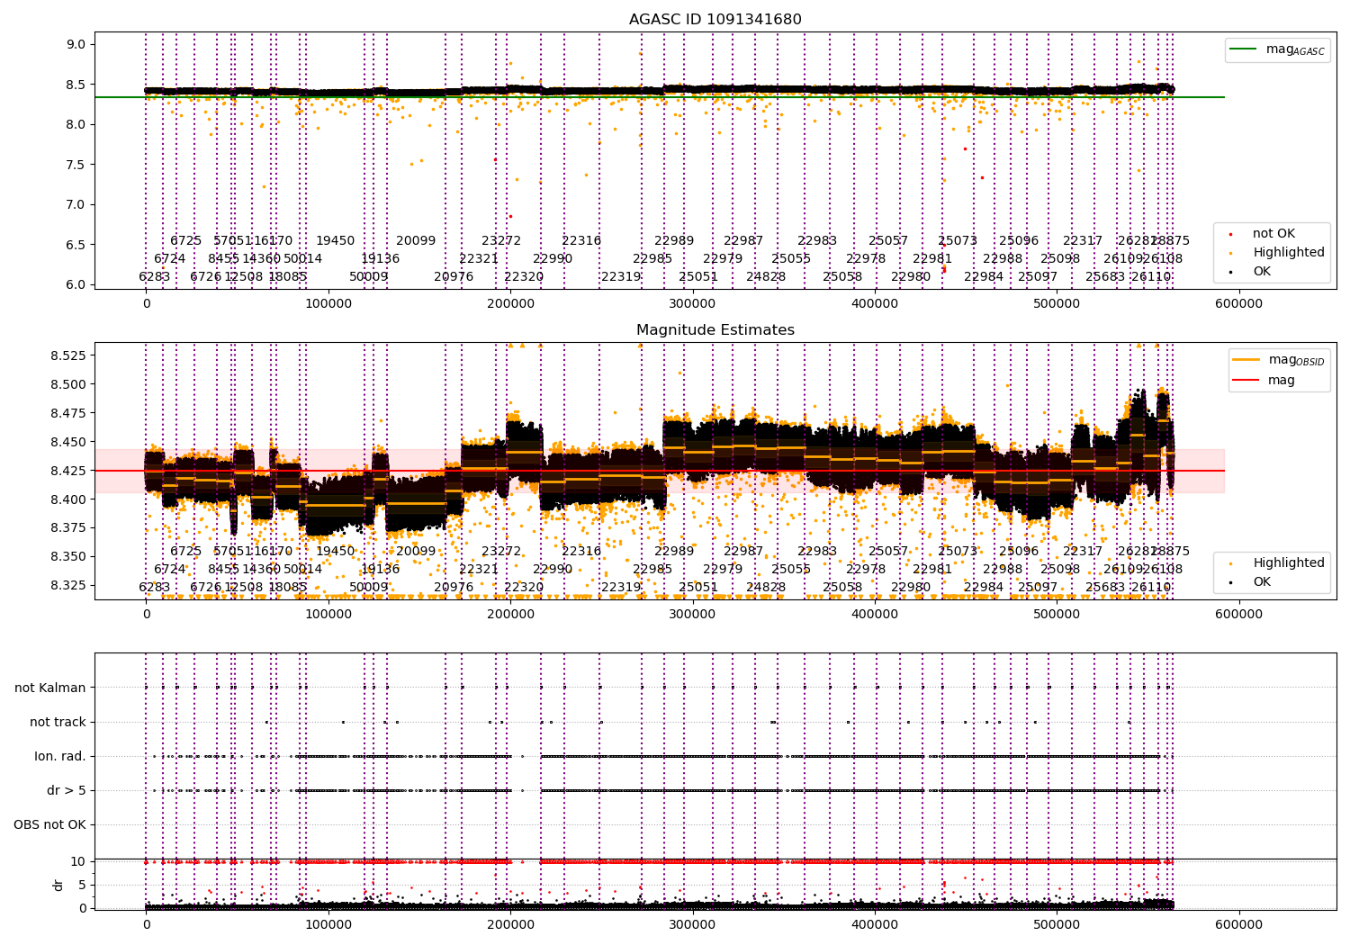Image resolution: width=1350 pixels, height=945 pixels.
Task: Click the 10 tick on the dr axis
Action: (x=78, y=862)
